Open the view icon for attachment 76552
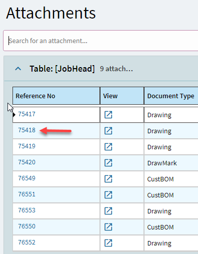Viewport: 198px width, 254px height. click(108, 243)
